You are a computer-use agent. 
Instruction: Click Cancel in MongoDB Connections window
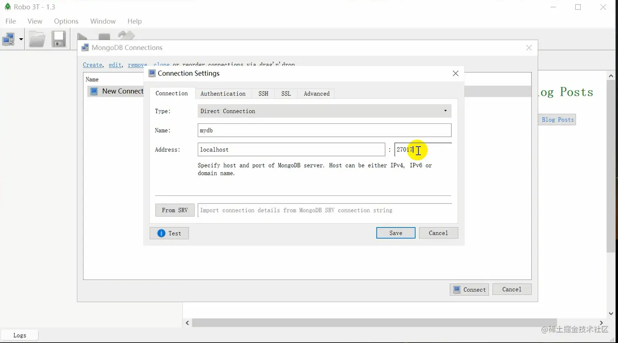click(x=512, y=289)
